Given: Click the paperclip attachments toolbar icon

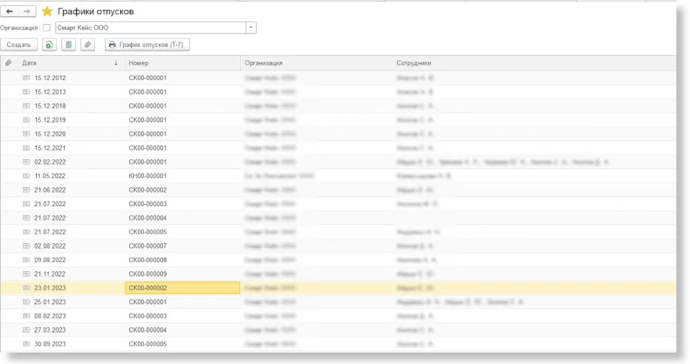Looking at the screenshot, I should click(88, 45).
